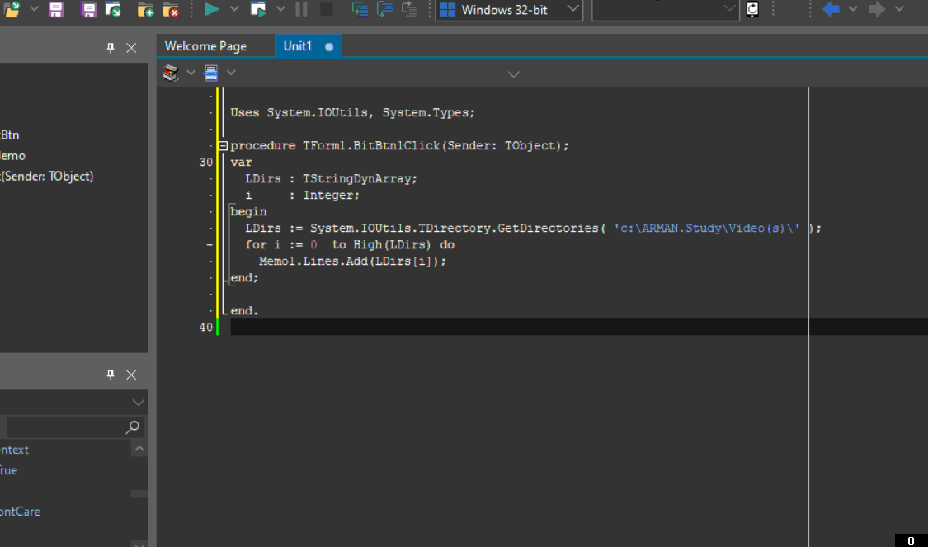Screen dimensions: 928x547
Task: Save the current file with Save icon
Action: coord(56,9)
